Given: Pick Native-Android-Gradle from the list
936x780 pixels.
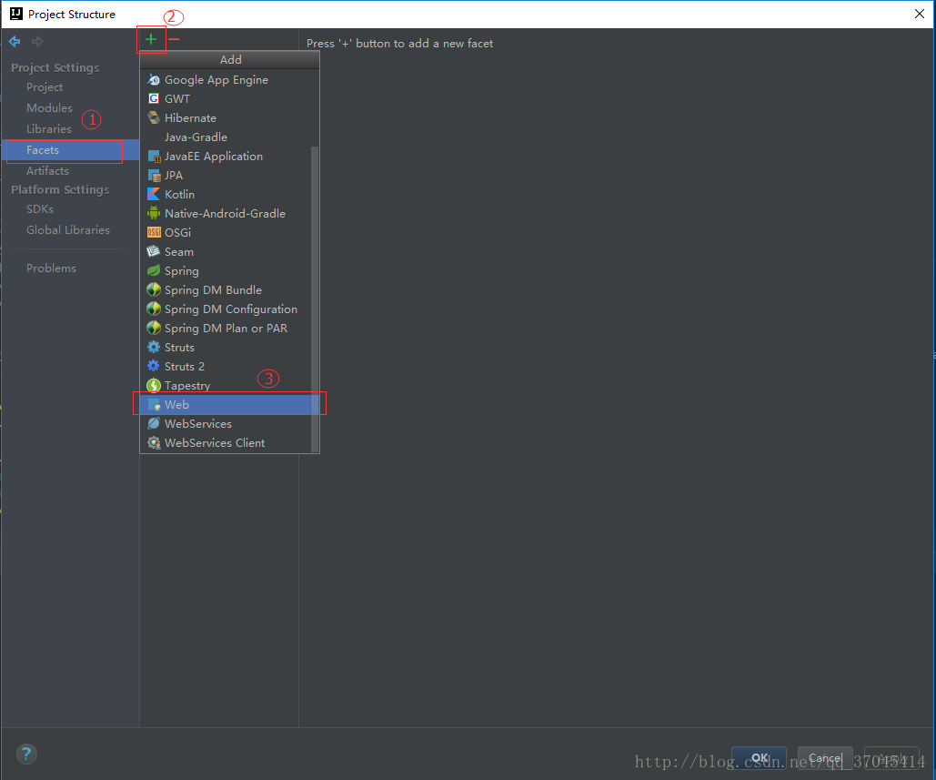Looking at the screenshot, I should [226, 213].
